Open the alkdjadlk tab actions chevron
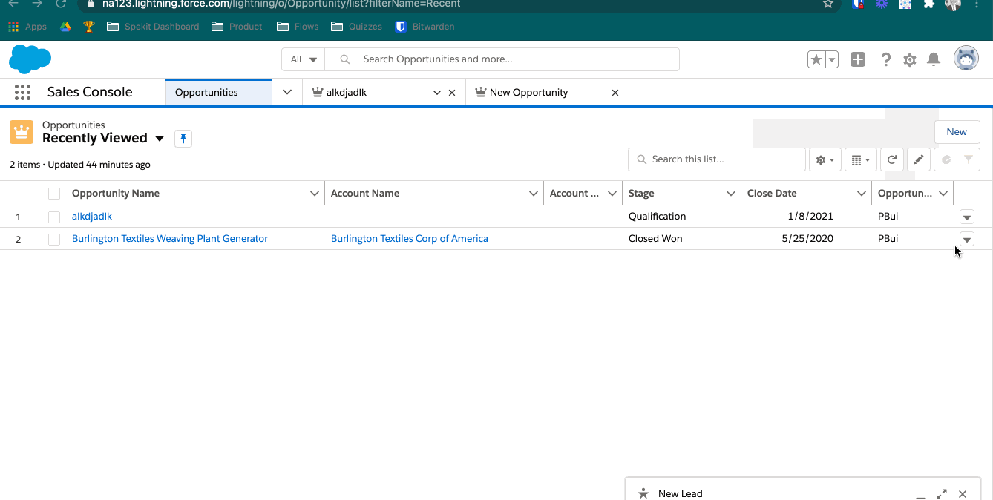The width and height of the screenshot is (993, 500). point(437,93)
